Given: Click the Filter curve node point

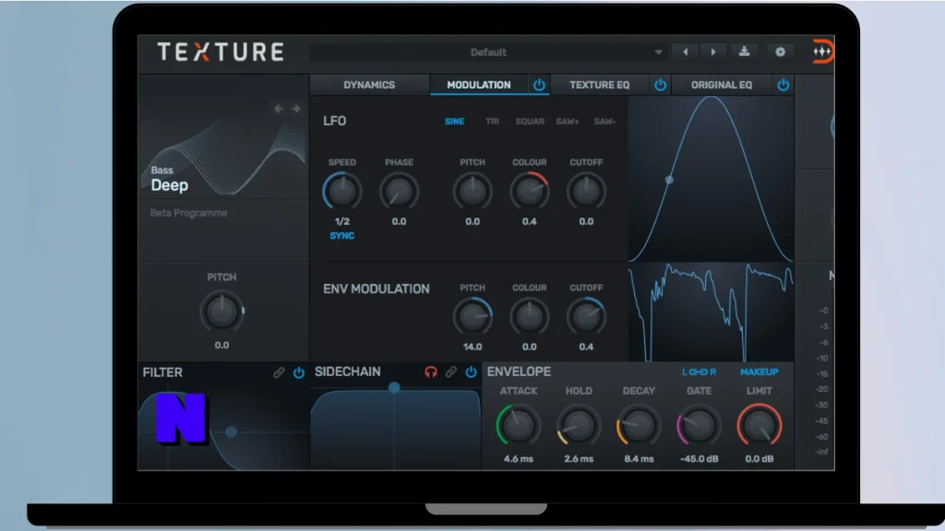Looking at the screenshot, I should 231,431.
